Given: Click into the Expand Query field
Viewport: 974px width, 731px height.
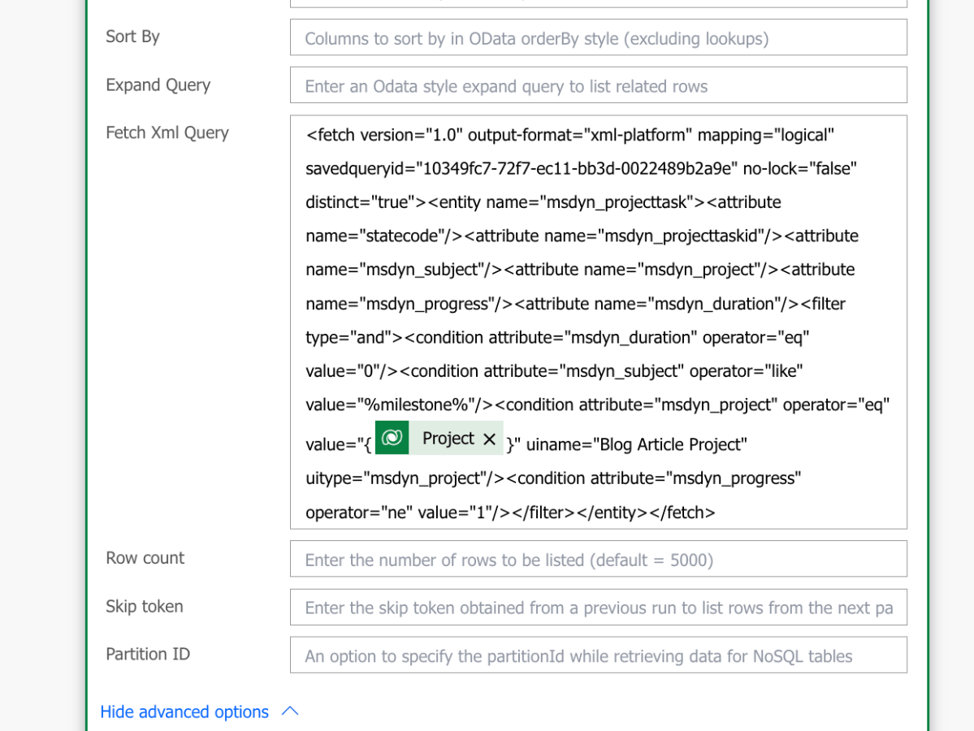Looking at the screenshot, I should 598,86.
